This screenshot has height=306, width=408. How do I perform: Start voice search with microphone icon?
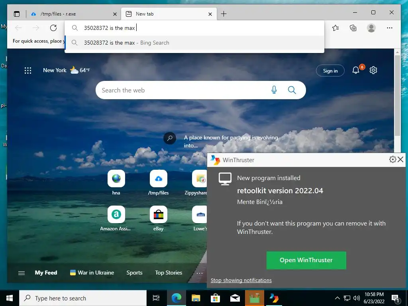274,90
